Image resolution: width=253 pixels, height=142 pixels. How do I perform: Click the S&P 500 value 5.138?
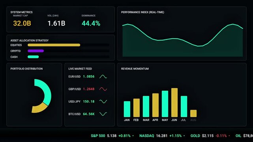coord(112,136)
